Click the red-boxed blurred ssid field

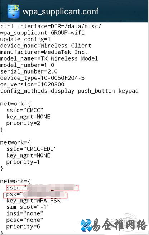(43, 188)
